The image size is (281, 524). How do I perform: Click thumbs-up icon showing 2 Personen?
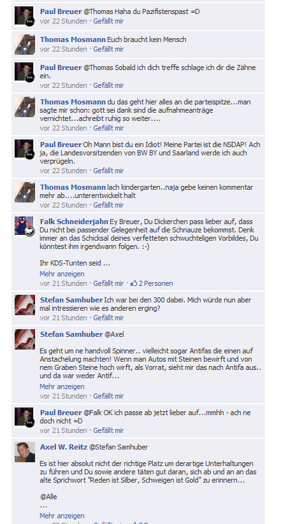click(134, 283)
